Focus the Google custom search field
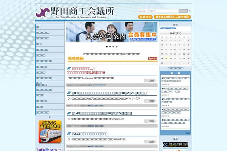This screenshot has height=151, width=227. tap(158, 11)
